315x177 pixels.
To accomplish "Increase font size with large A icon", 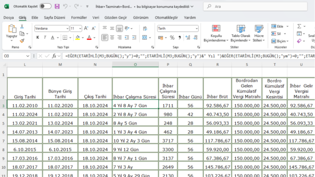I will pyautogui.click(x=86, y=28).
